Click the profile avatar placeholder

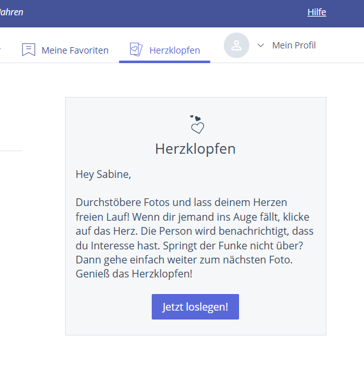[237, 45]
